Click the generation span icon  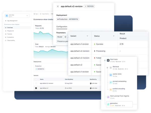108,104
